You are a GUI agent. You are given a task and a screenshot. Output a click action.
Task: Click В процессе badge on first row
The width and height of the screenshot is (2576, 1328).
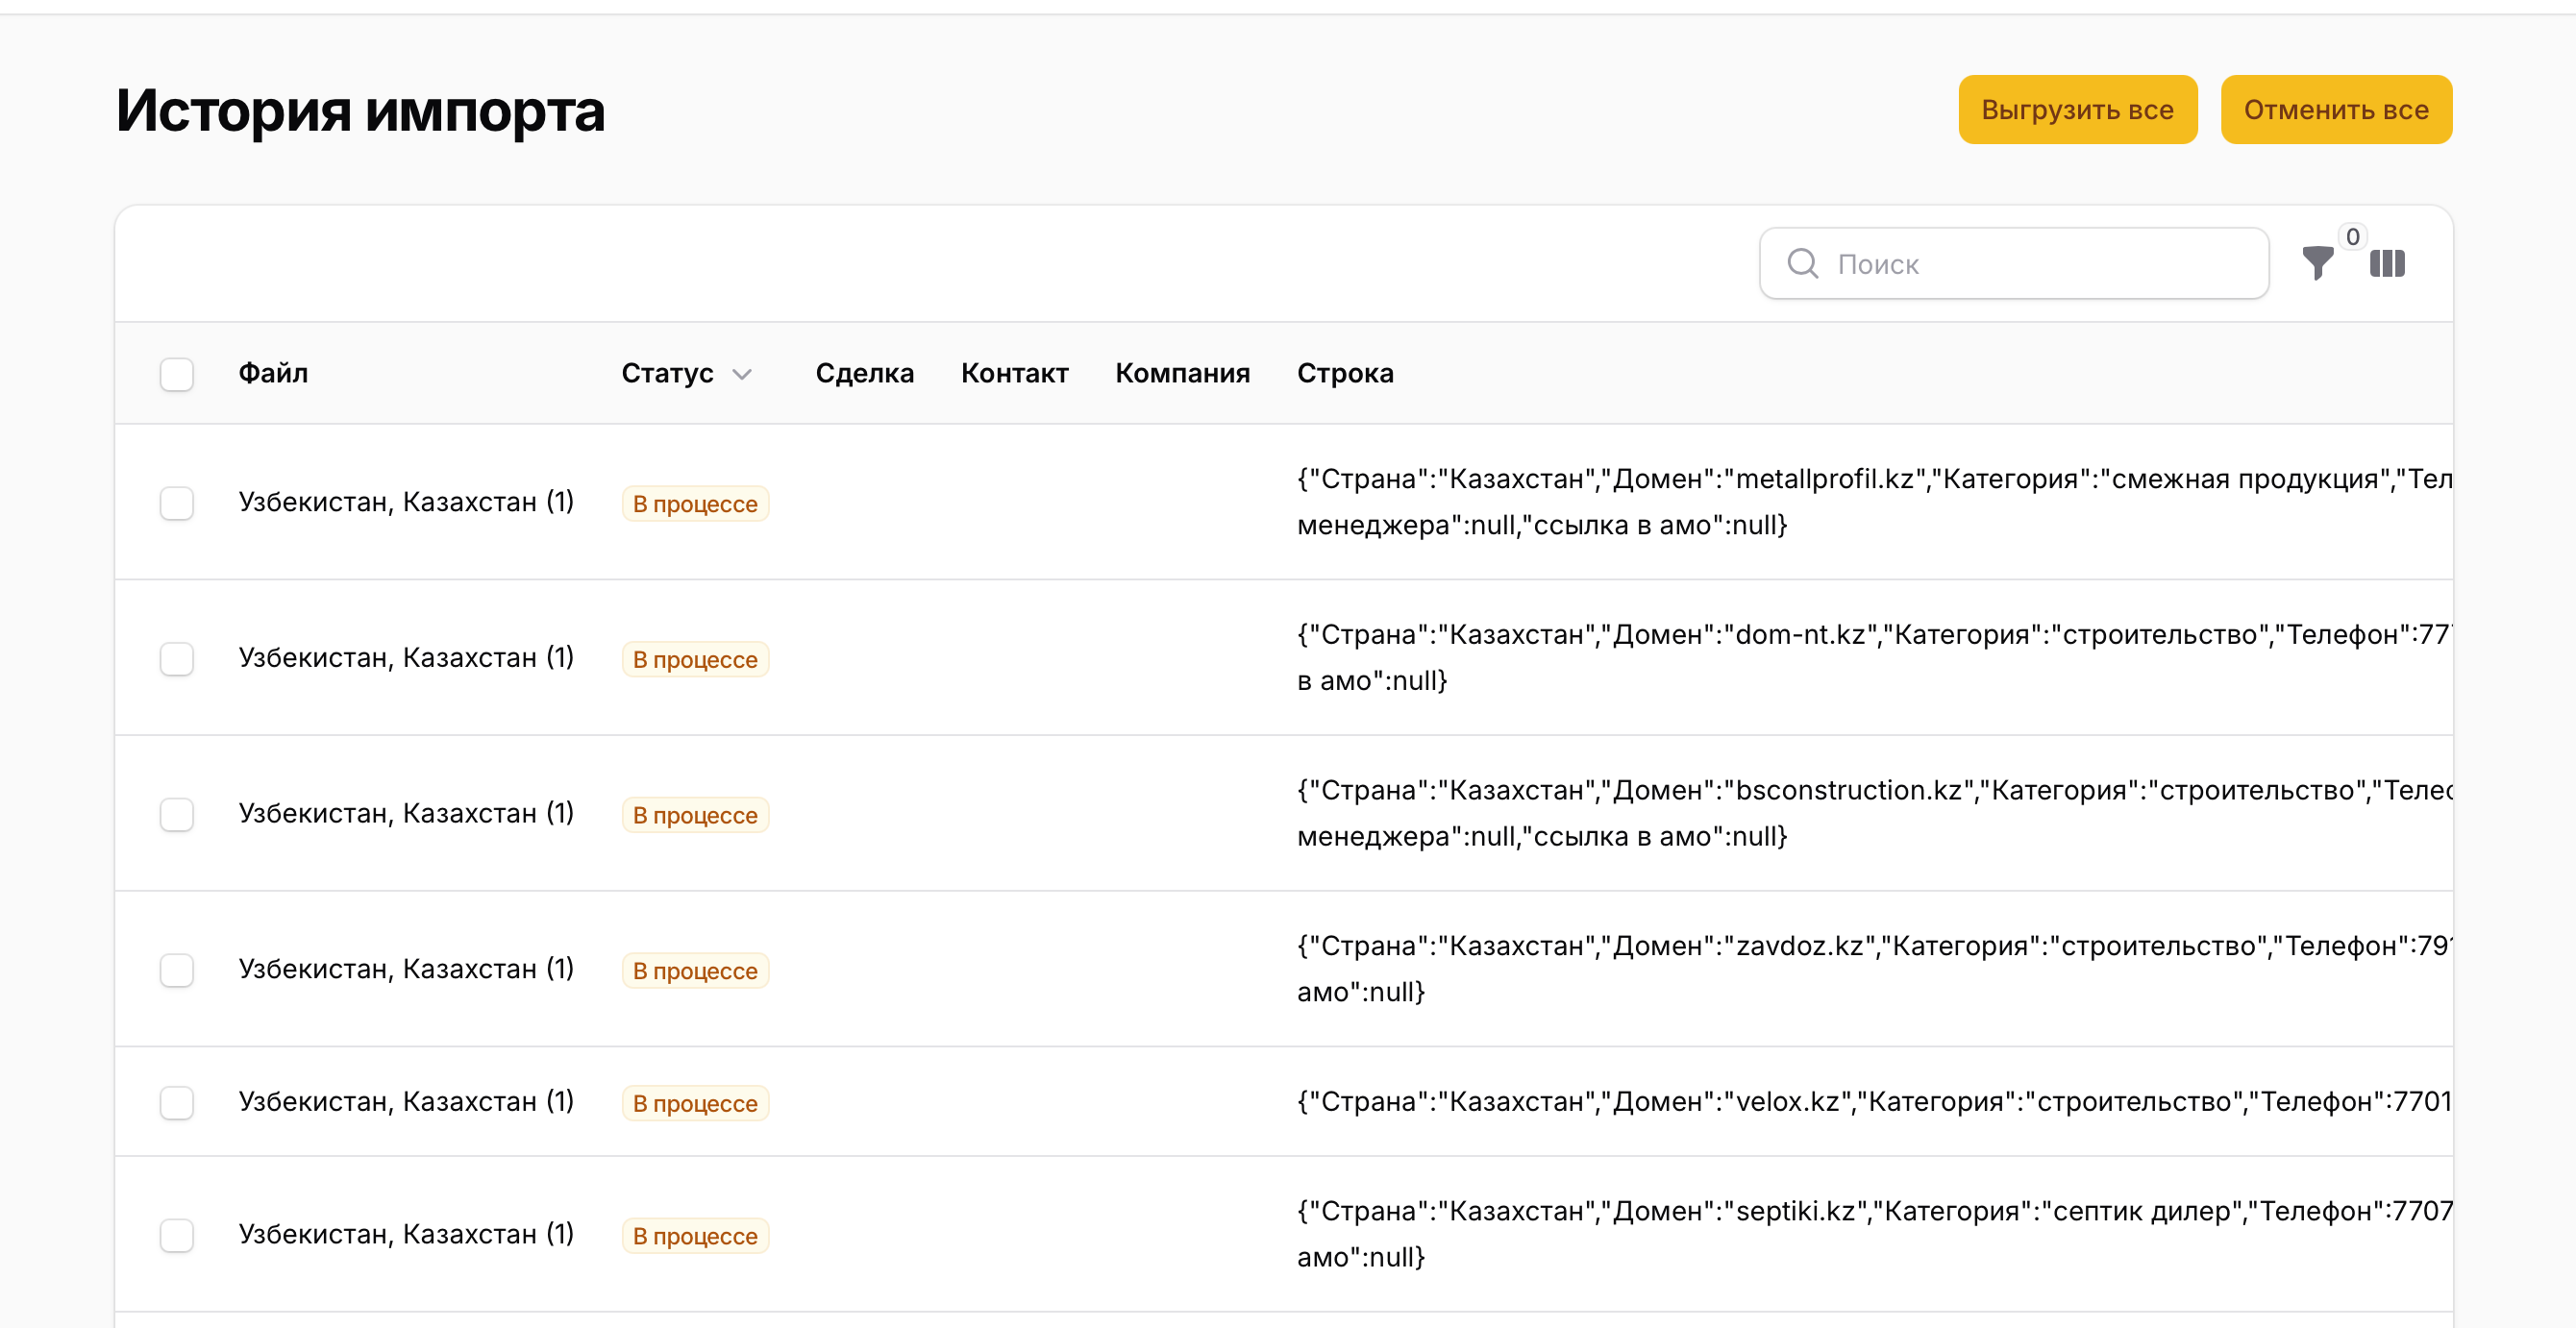click(695, 504)
